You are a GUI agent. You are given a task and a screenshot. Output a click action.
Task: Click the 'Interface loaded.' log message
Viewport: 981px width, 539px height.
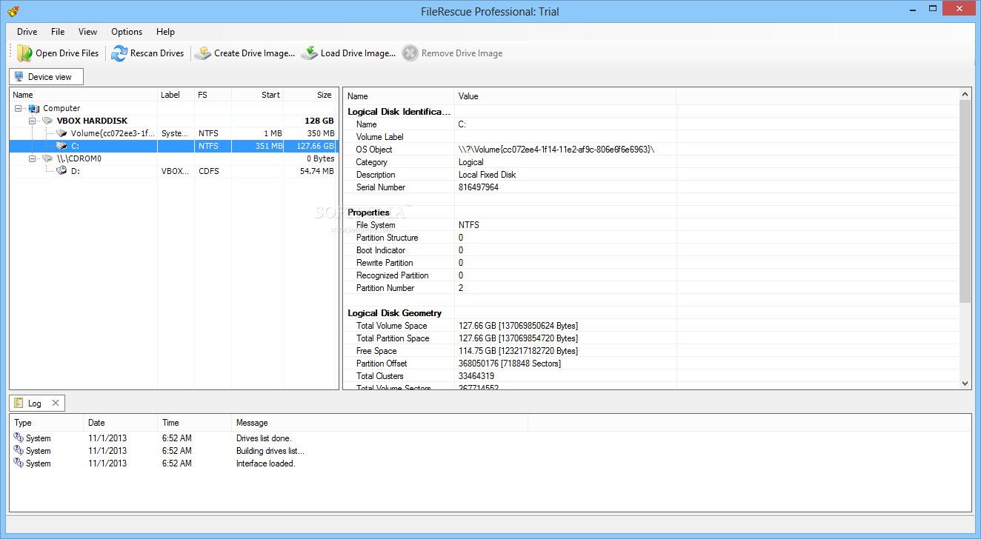266,463
